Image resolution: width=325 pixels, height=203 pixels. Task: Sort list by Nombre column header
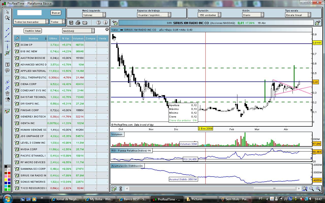click(33, 38)
